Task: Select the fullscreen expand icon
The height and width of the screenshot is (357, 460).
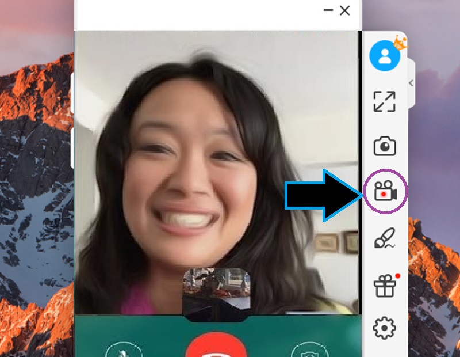Action: (x=386, y=102)
